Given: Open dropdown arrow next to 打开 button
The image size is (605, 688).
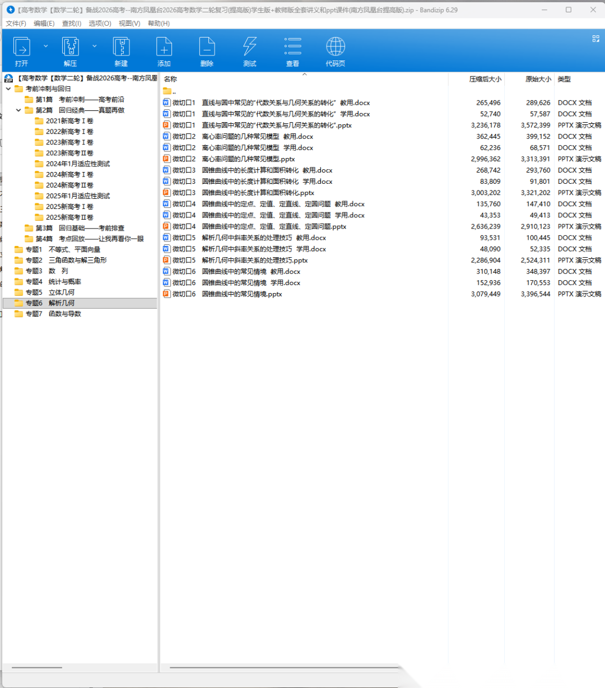Looking at the screenshot, I should click(46, 46).
